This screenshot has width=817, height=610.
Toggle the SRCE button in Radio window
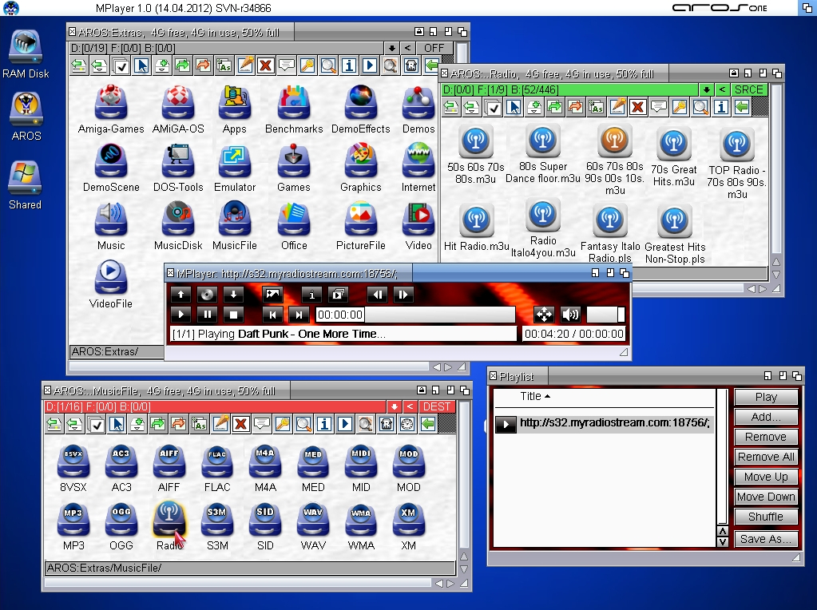[x=749, y=89]
